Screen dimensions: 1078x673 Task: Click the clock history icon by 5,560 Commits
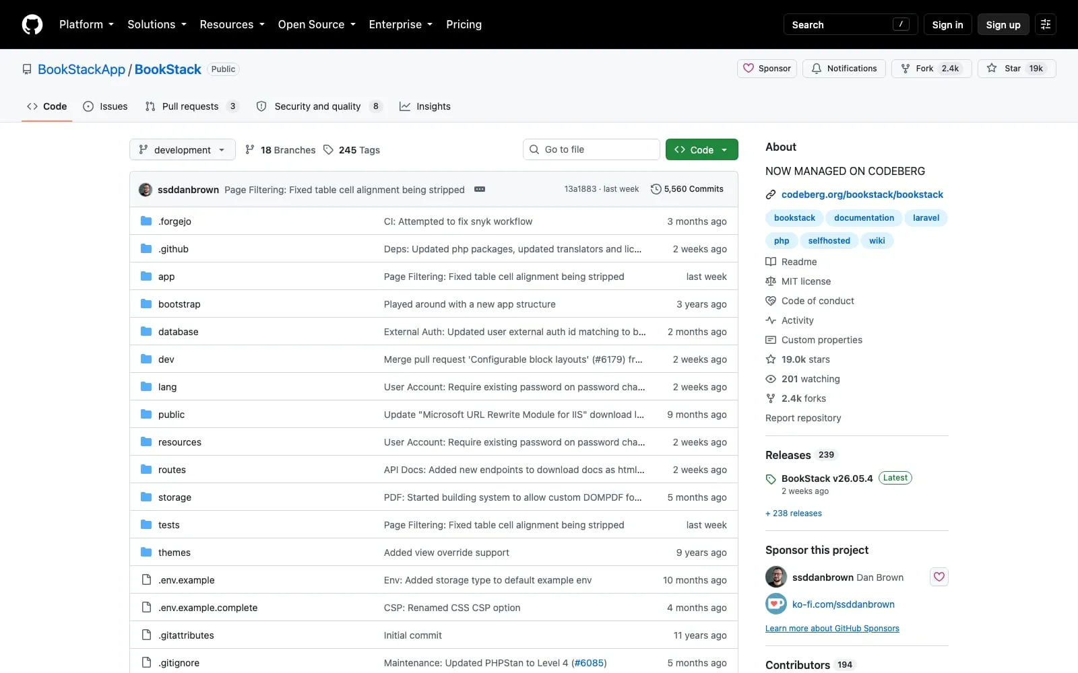pos(656,189)
